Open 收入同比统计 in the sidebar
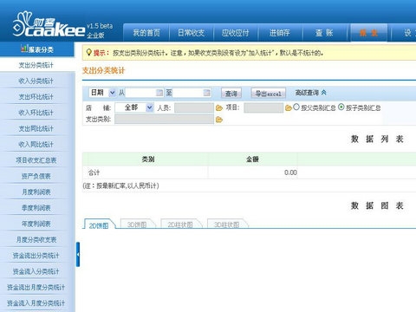 (36, 145)
